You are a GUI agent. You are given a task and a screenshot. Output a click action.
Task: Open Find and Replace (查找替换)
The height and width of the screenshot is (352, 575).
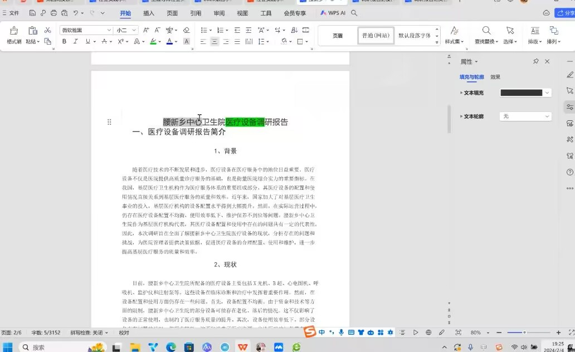[487, 32]
